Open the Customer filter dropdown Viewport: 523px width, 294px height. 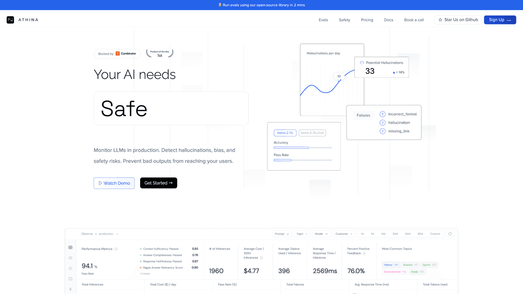point(344,234)
